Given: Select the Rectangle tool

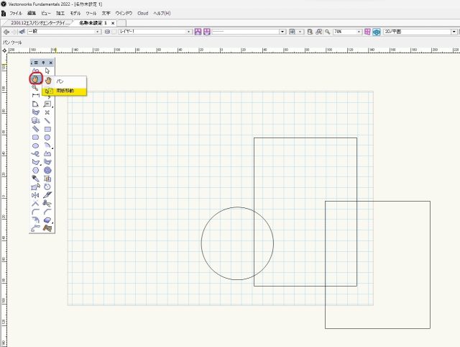Looking at the screenshot, I should click(47, 129).
